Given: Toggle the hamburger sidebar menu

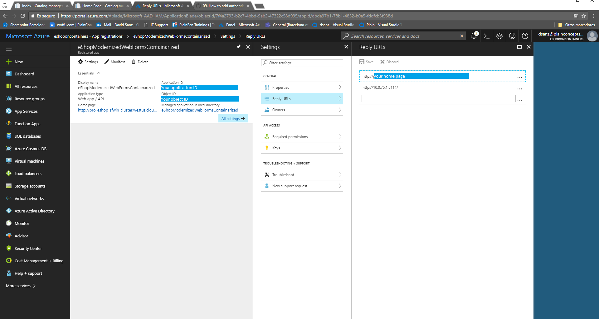Looking at the screenshot, I should point(9,49).
